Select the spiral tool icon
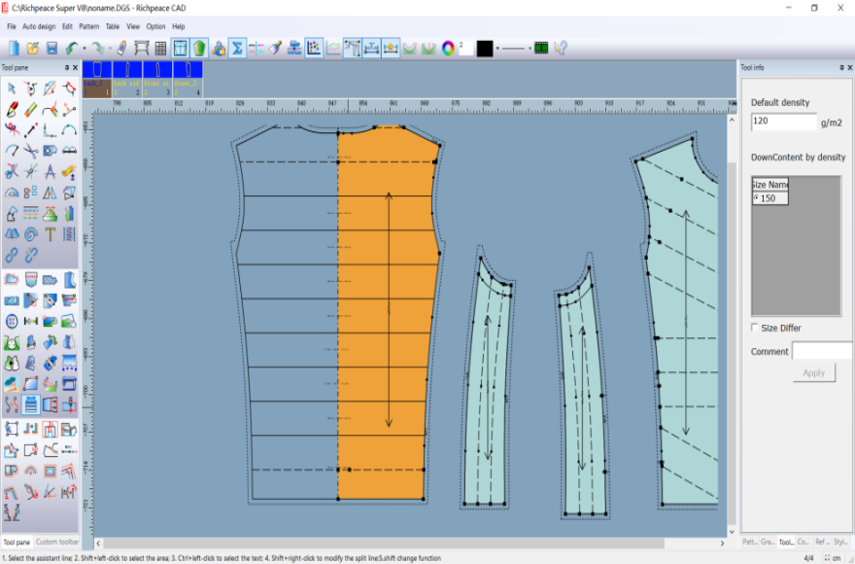 point(31,234)
